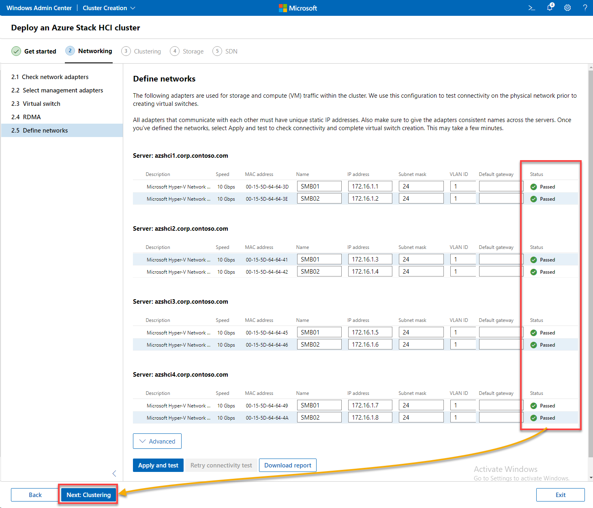Open the Cluster Creation dropdown
The width and height of the screenshot is (593, 508).
point(109,8)
